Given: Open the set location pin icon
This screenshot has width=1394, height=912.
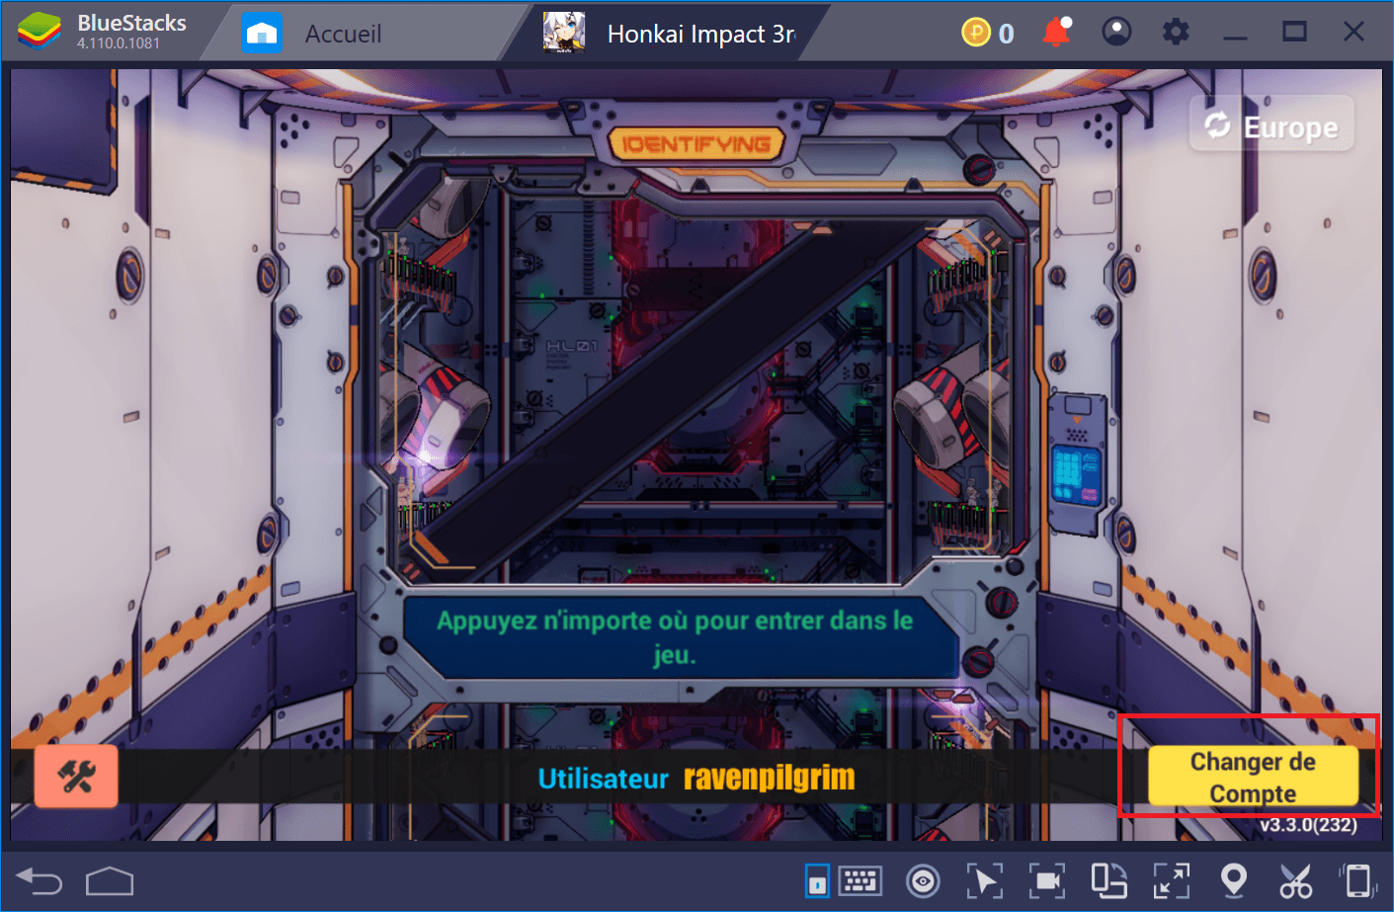Looking at the screenshot, I should 1234,880.
